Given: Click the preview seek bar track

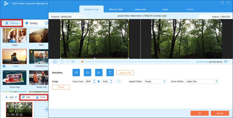Looking at the screenshot, I should pos(136,62).
